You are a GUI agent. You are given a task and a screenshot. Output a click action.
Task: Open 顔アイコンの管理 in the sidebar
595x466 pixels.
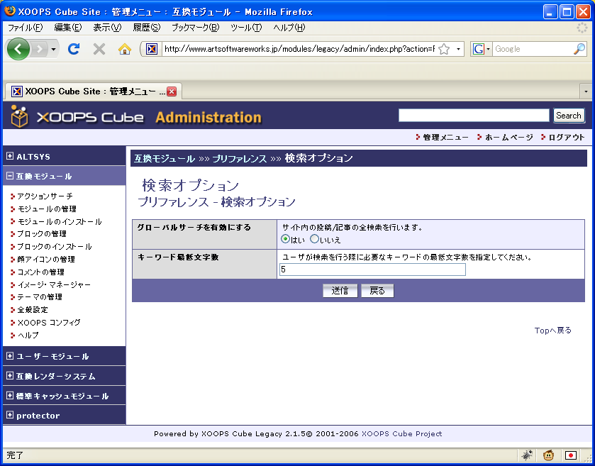(x=46, y=259)
